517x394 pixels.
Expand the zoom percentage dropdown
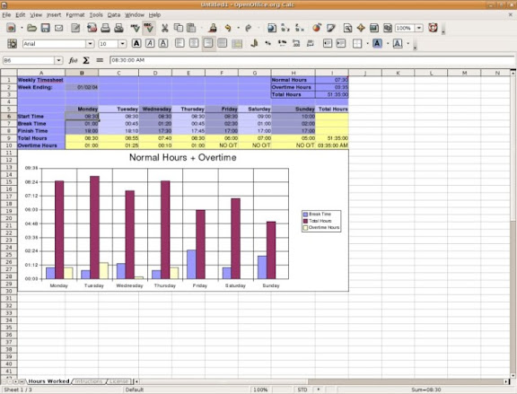[x=419, y=28]
